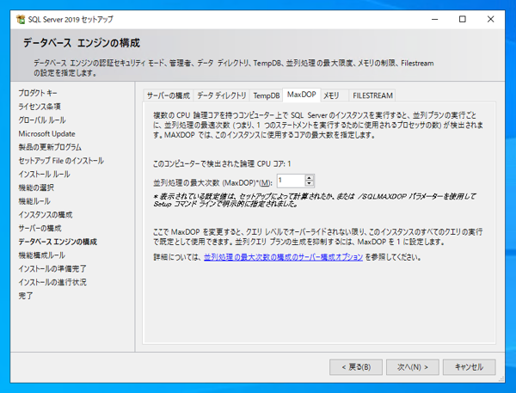Close the SQL Server 2019 setup window

click(x=490, y=20)
